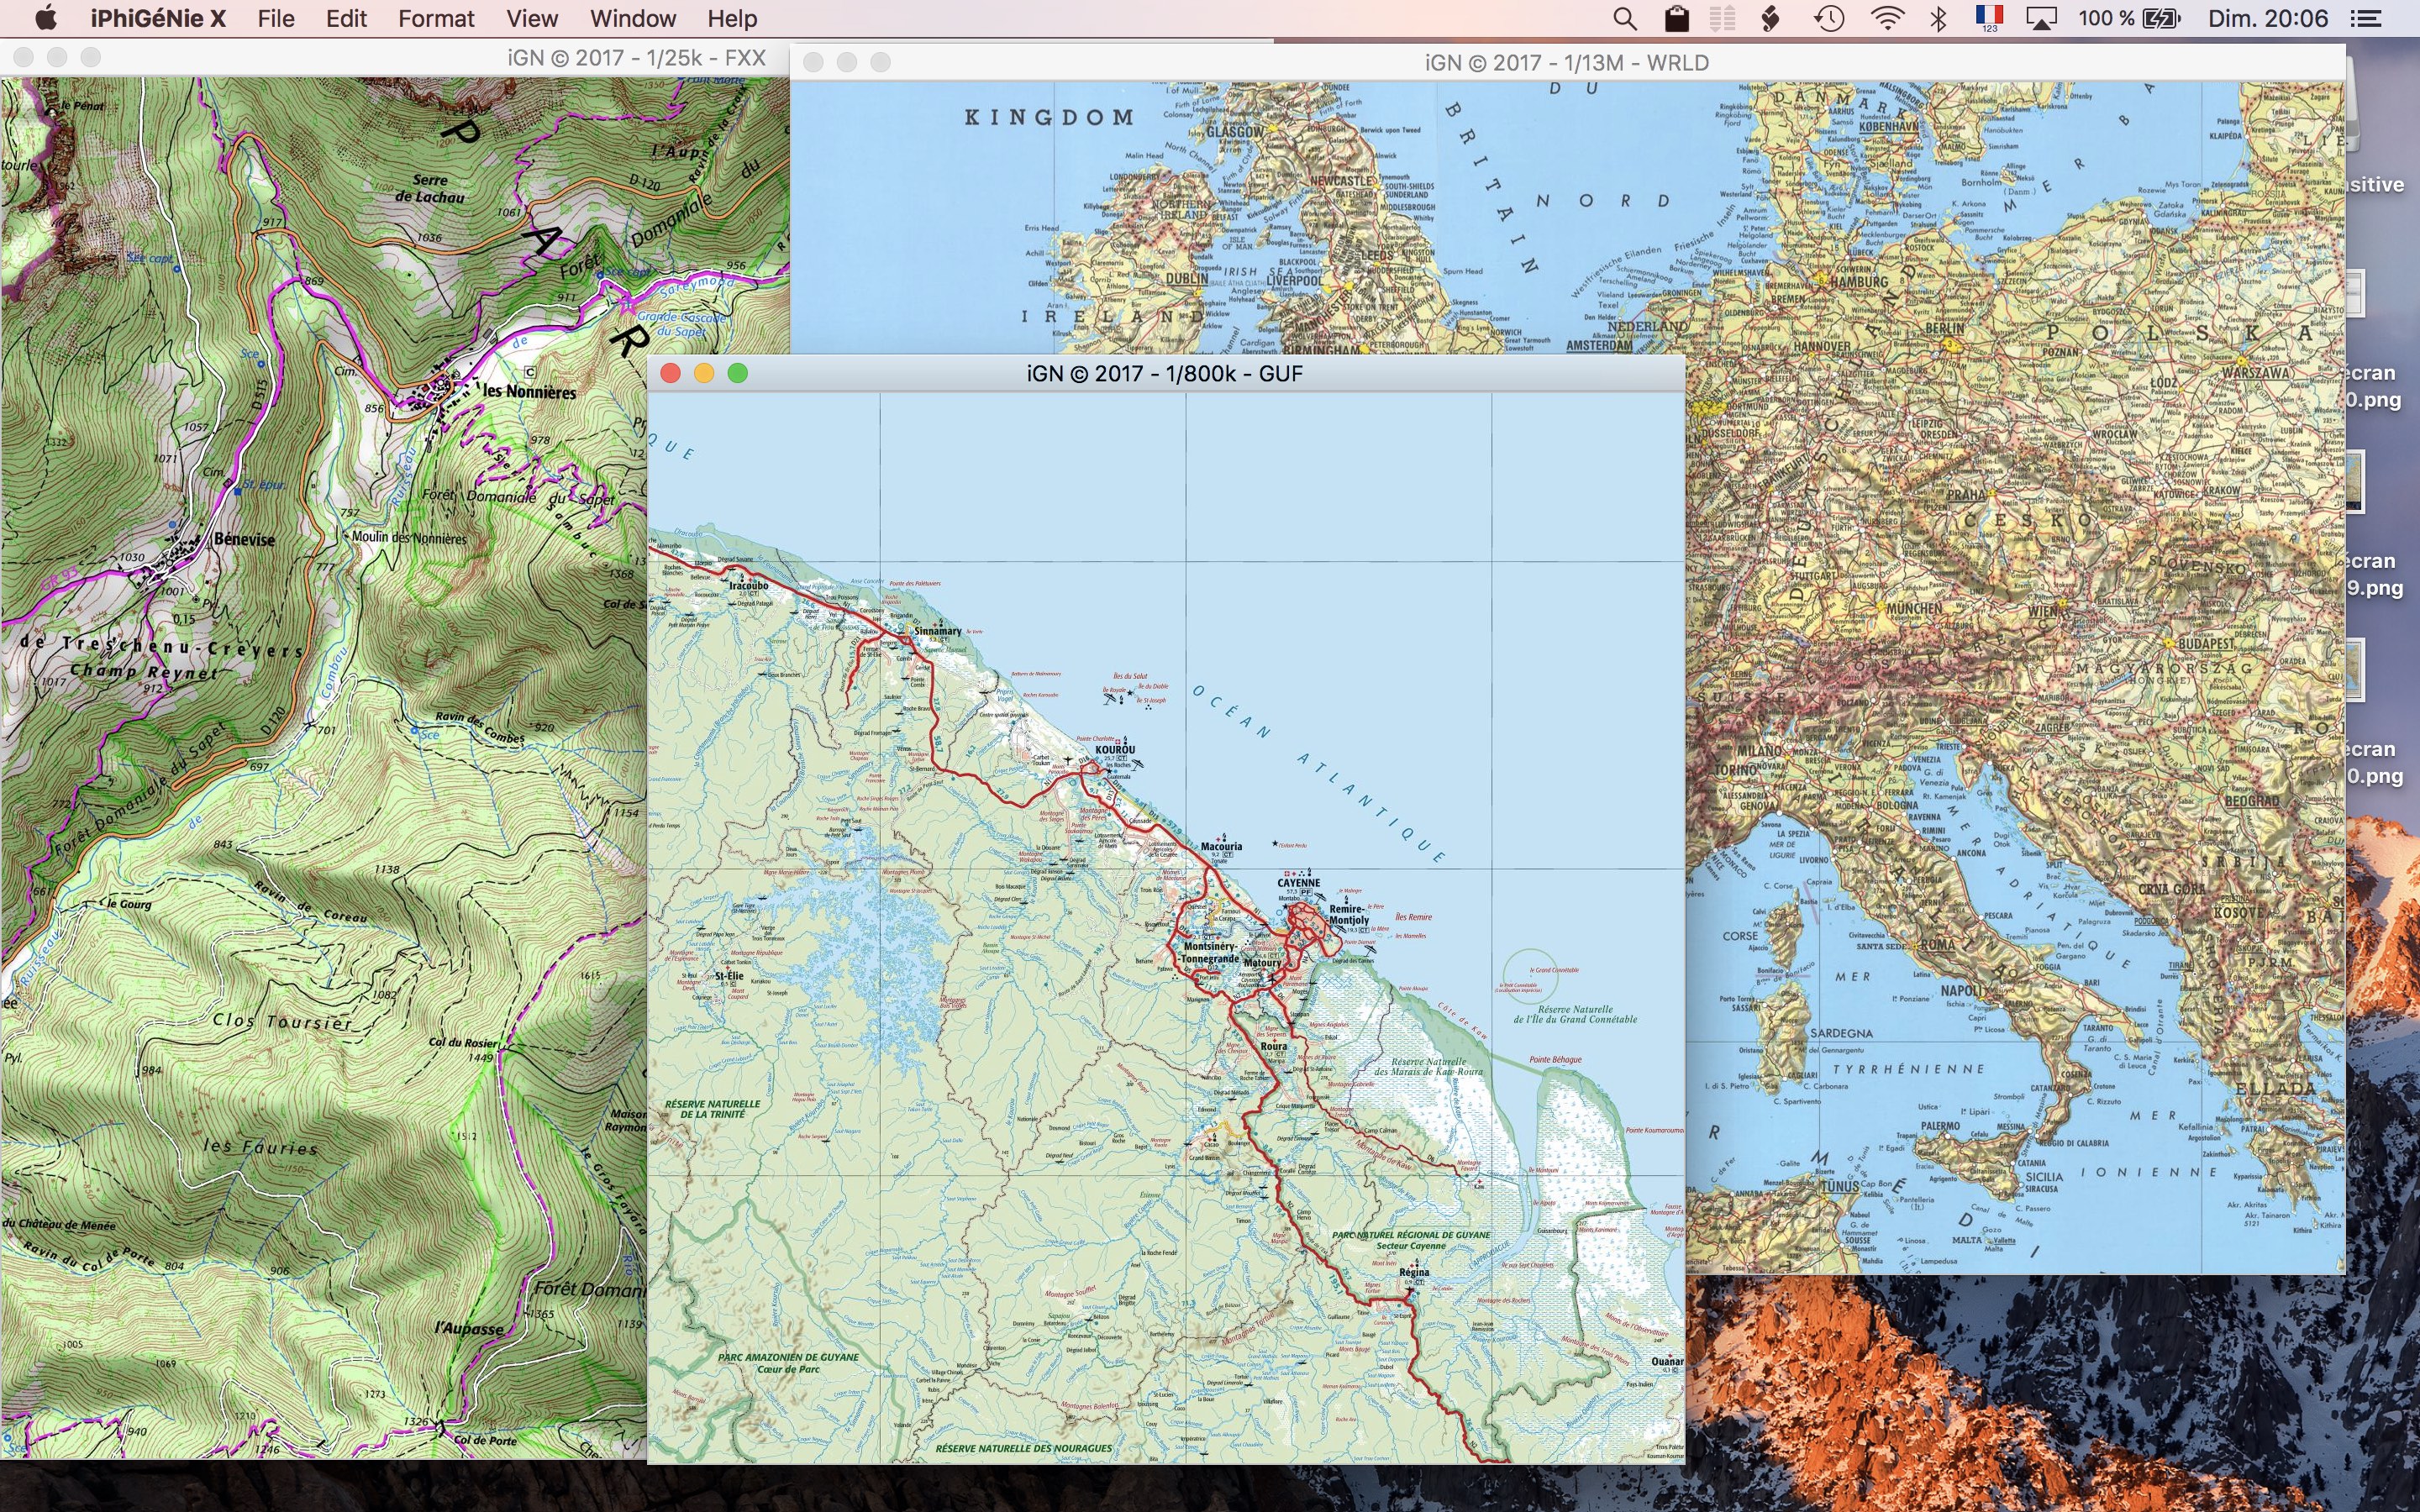Image resolution: width=2420 pixels, height=1512 pixels.
Task: Click Col du Rosier on FXX map
Action: (463, 1042)
